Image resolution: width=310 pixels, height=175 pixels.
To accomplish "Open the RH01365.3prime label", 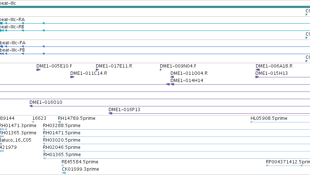I will tap(18, 133).
